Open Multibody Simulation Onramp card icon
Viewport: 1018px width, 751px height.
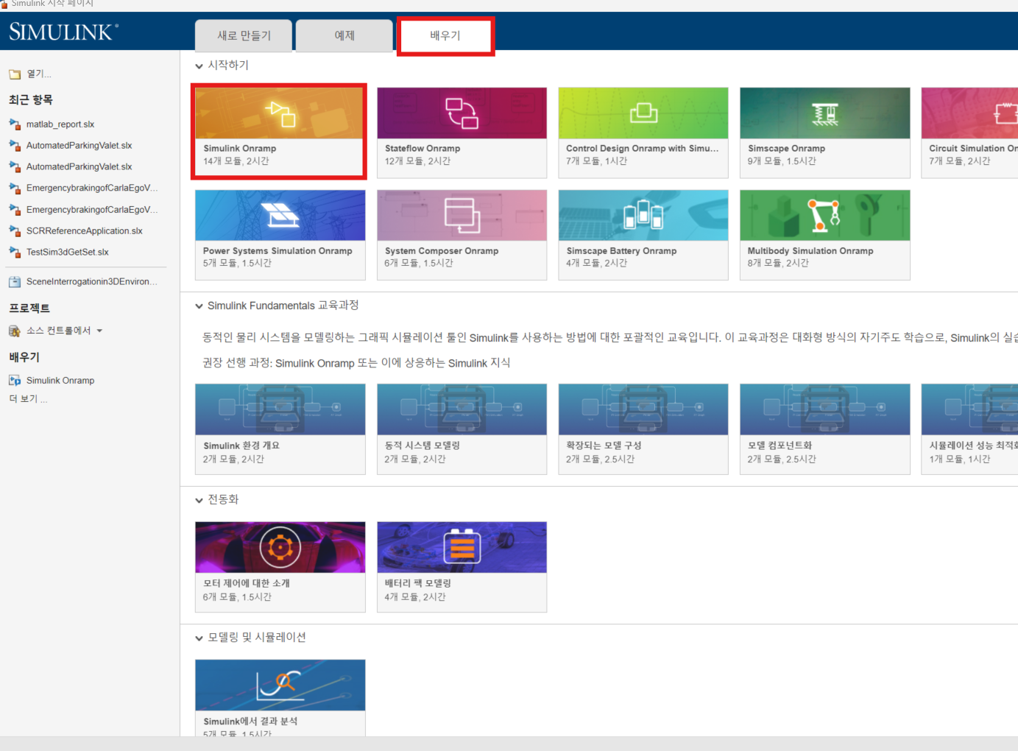(825, 215)
